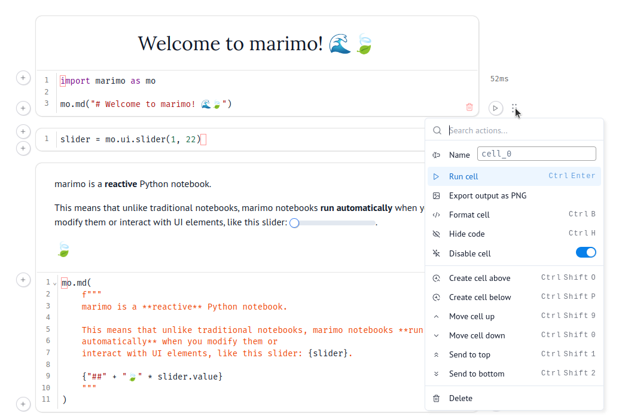Collapse the mo.md( code fold arrow
This screenshot has height=419, width=619.
click(55, 284)
